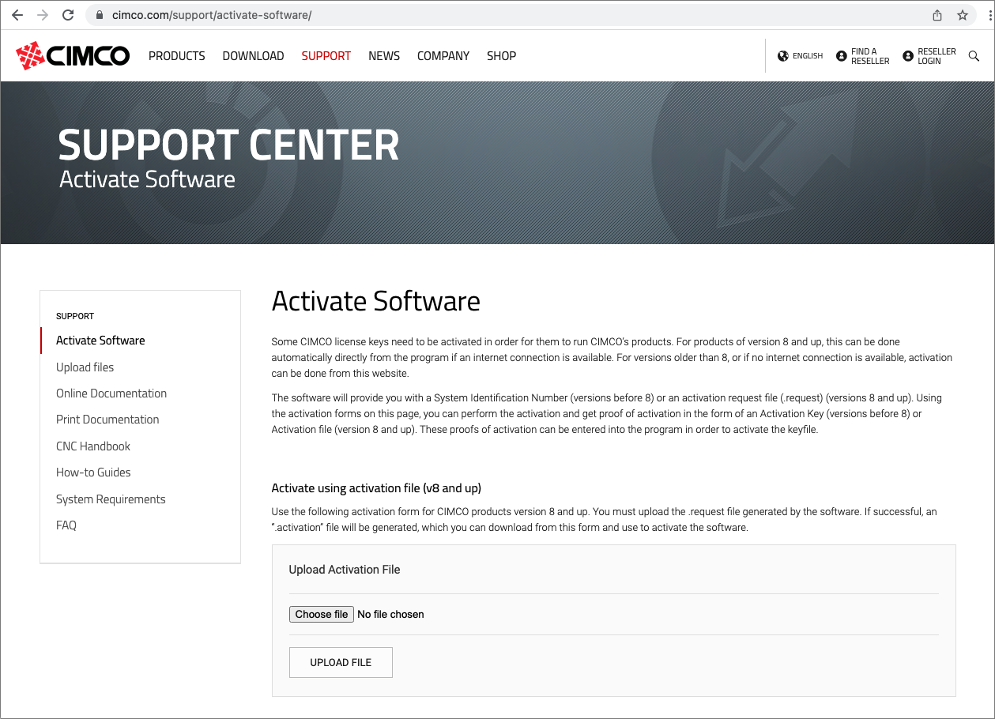Open the DOWNLOAD section
995x719 pixels.
[x=253, y=55]
